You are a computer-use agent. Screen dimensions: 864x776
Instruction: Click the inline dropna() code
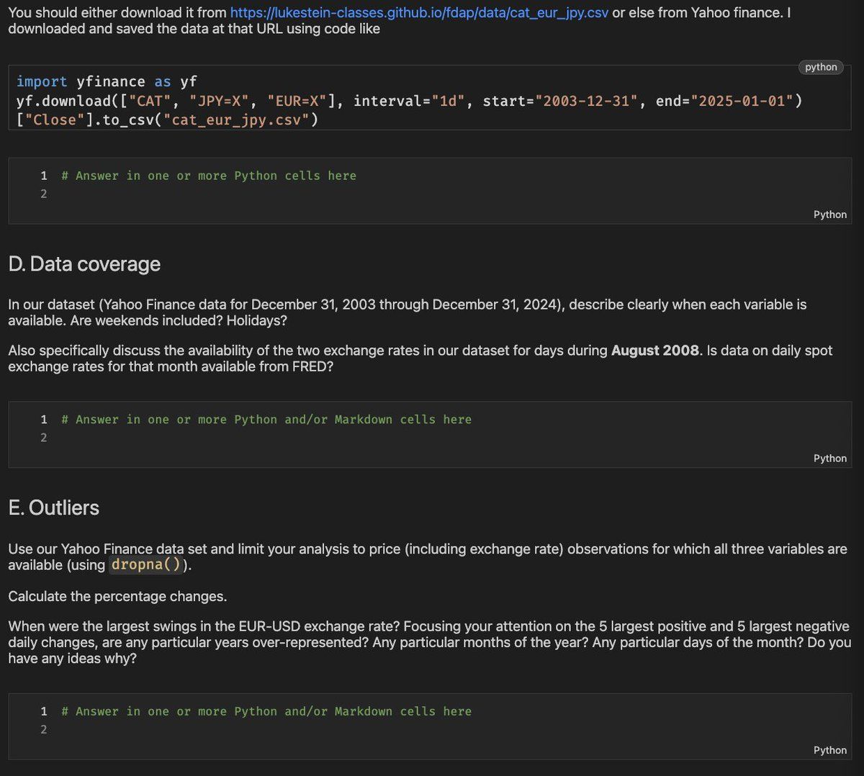pyautogui.click(x=146, y=565)
